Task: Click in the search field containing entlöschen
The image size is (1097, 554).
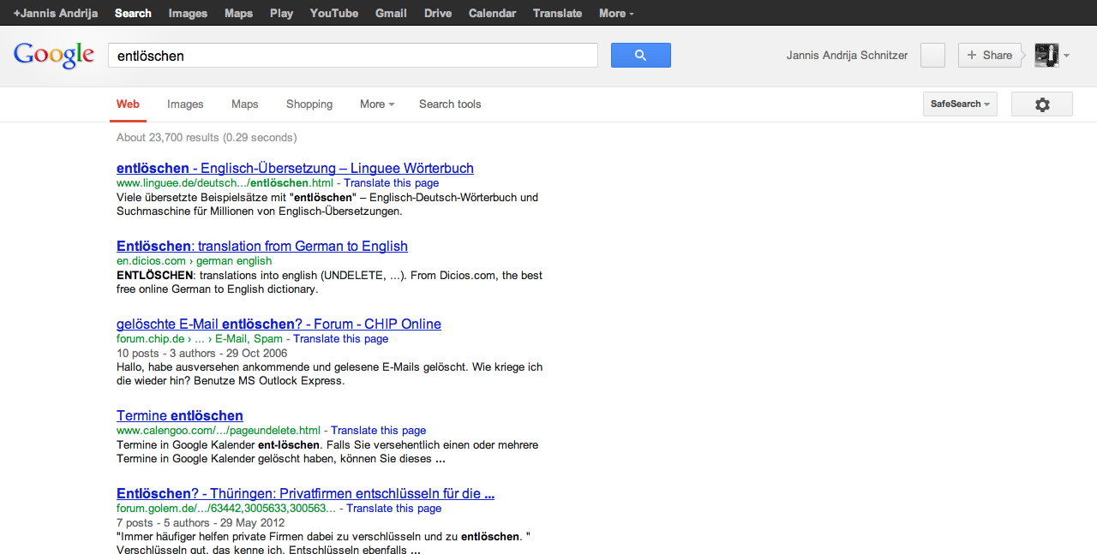Action: tap(352, 56)
